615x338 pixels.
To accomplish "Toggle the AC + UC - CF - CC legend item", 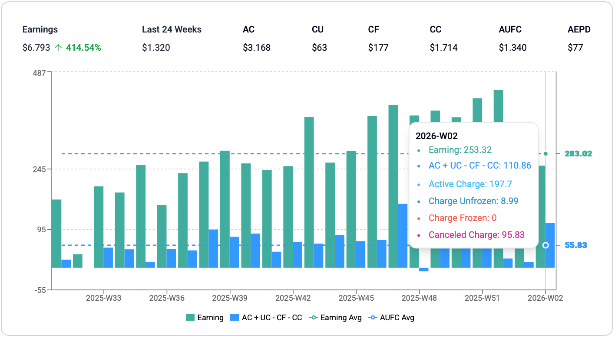I will tap(271, 318).
